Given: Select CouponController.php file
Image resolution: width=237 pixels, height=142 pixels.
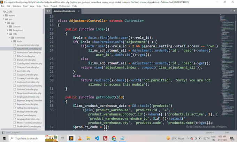Looking at the screenshot, I should pyautogui.click(x=26, y=74).
